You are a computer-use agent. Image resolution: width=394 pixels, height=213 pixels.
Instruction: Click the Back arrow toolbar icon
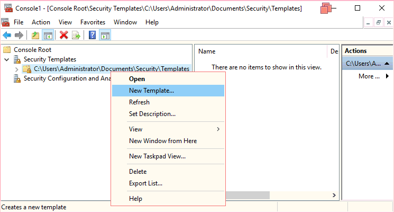click(x=7, y=35)
